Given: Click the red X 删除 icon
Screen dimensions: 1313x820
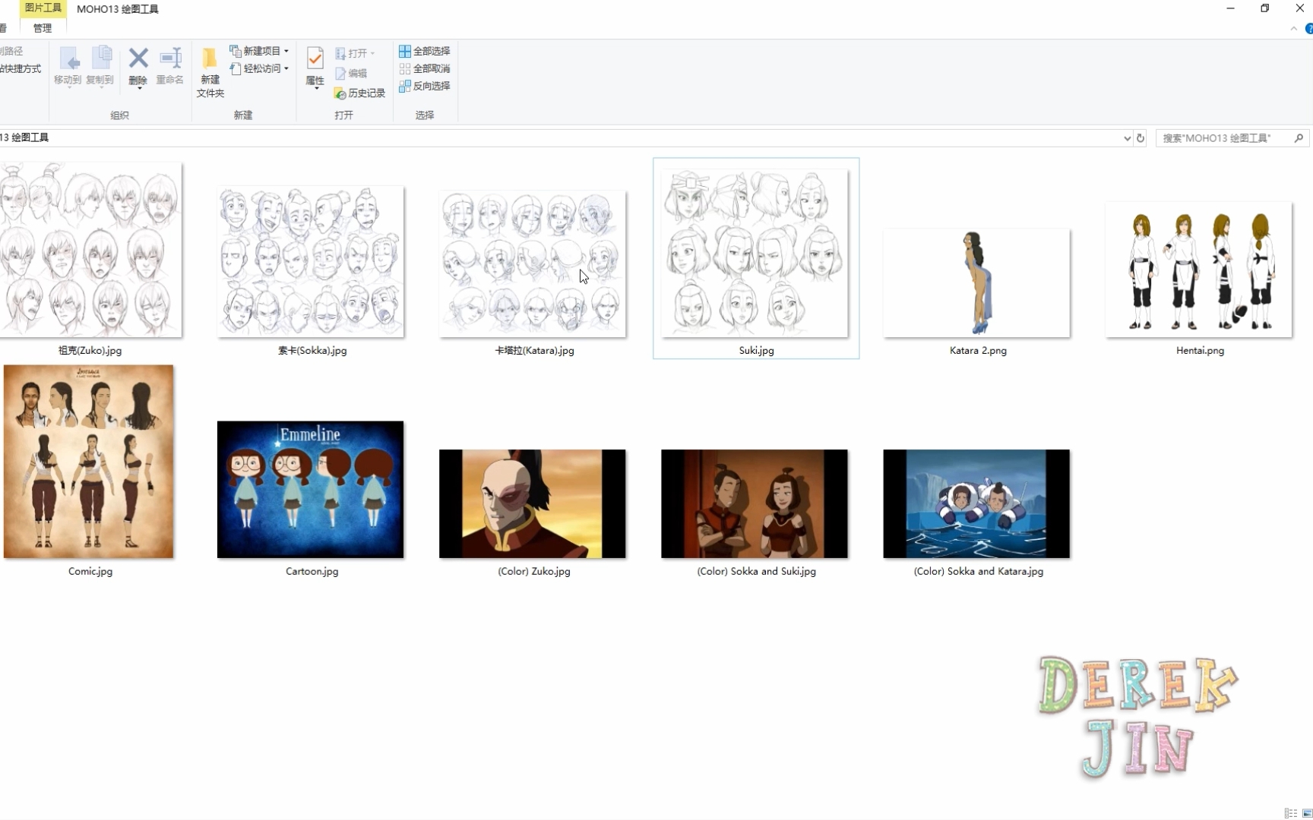Looking at the screenshot, I should (138, 58).
